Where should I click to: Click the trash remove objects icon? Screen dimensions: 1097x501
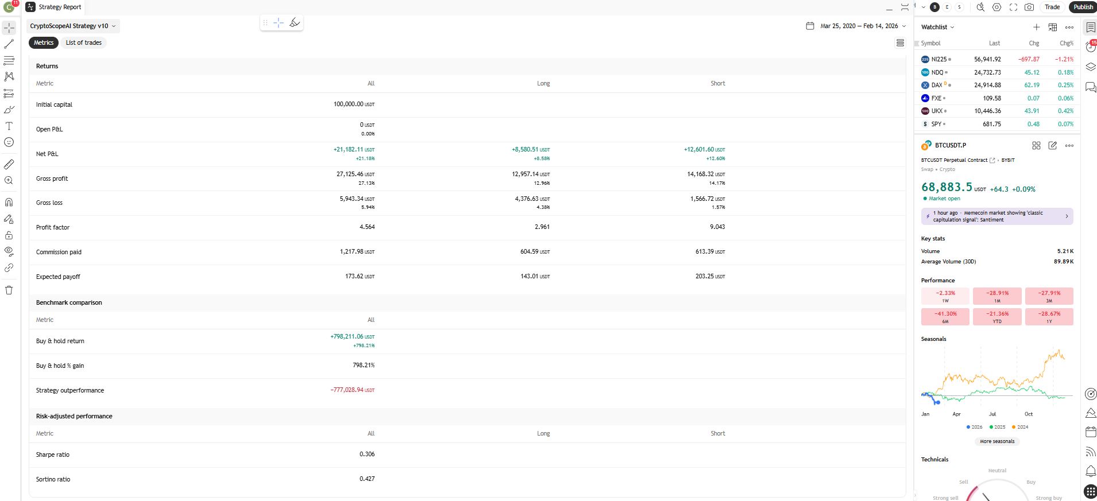point(9,290)
